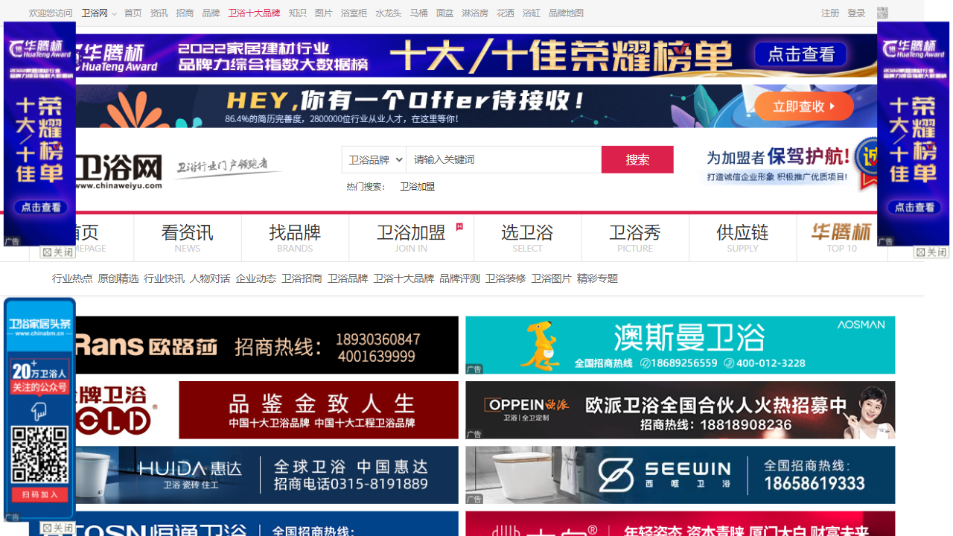Click 立即查收 on the Offer banner
This screenshot has height=536, width=953.
pyautogui.click(x=804, y=106)
